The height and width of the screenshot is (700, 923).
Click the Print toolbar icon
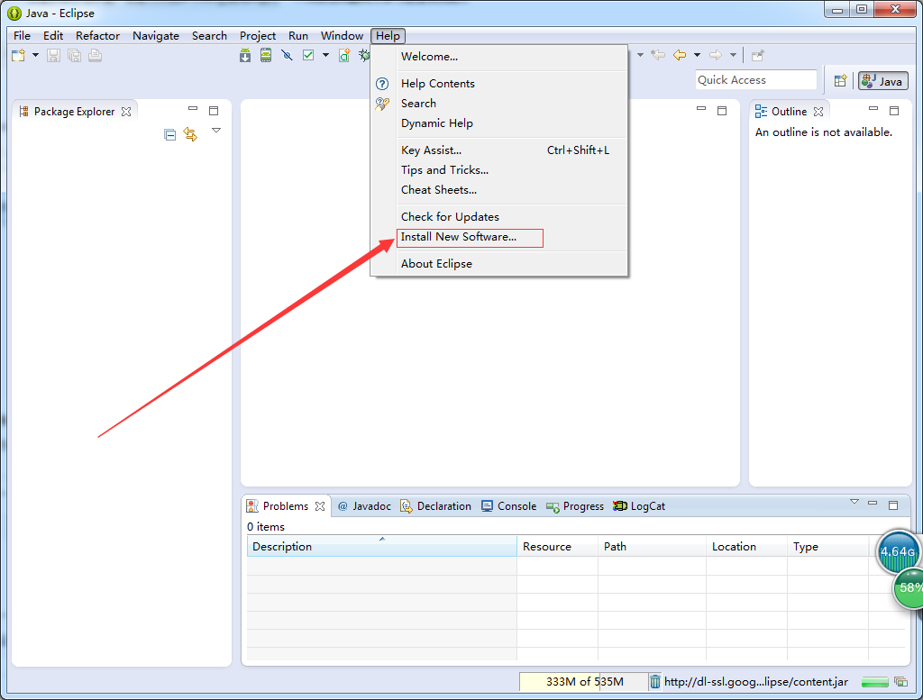pyautogui.click(x=95, y=55)
